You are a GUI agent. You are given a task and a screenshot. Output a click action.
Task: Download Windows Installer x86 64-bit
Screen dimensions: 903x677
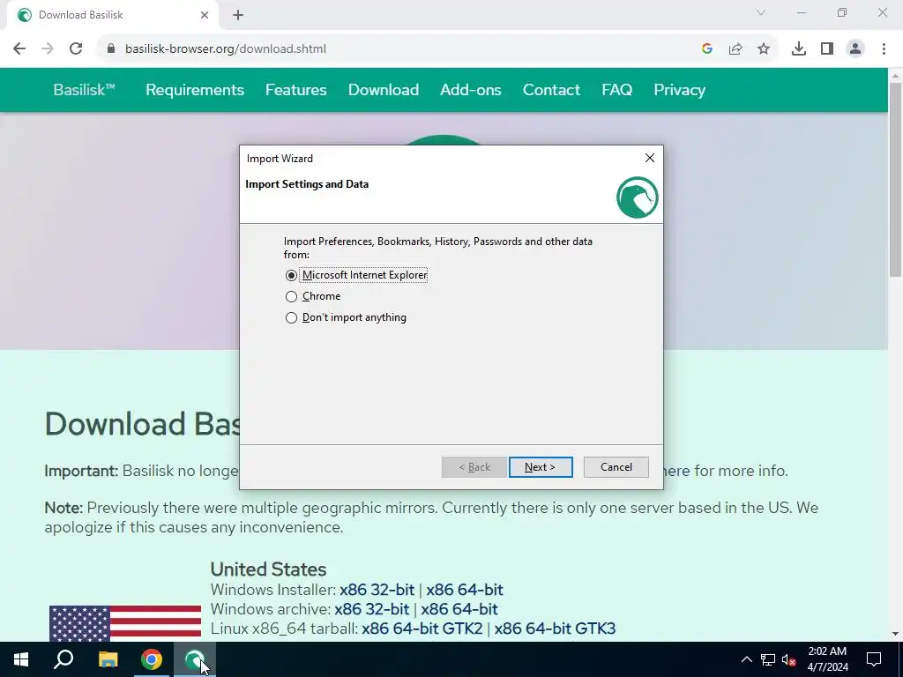point(465,590)
